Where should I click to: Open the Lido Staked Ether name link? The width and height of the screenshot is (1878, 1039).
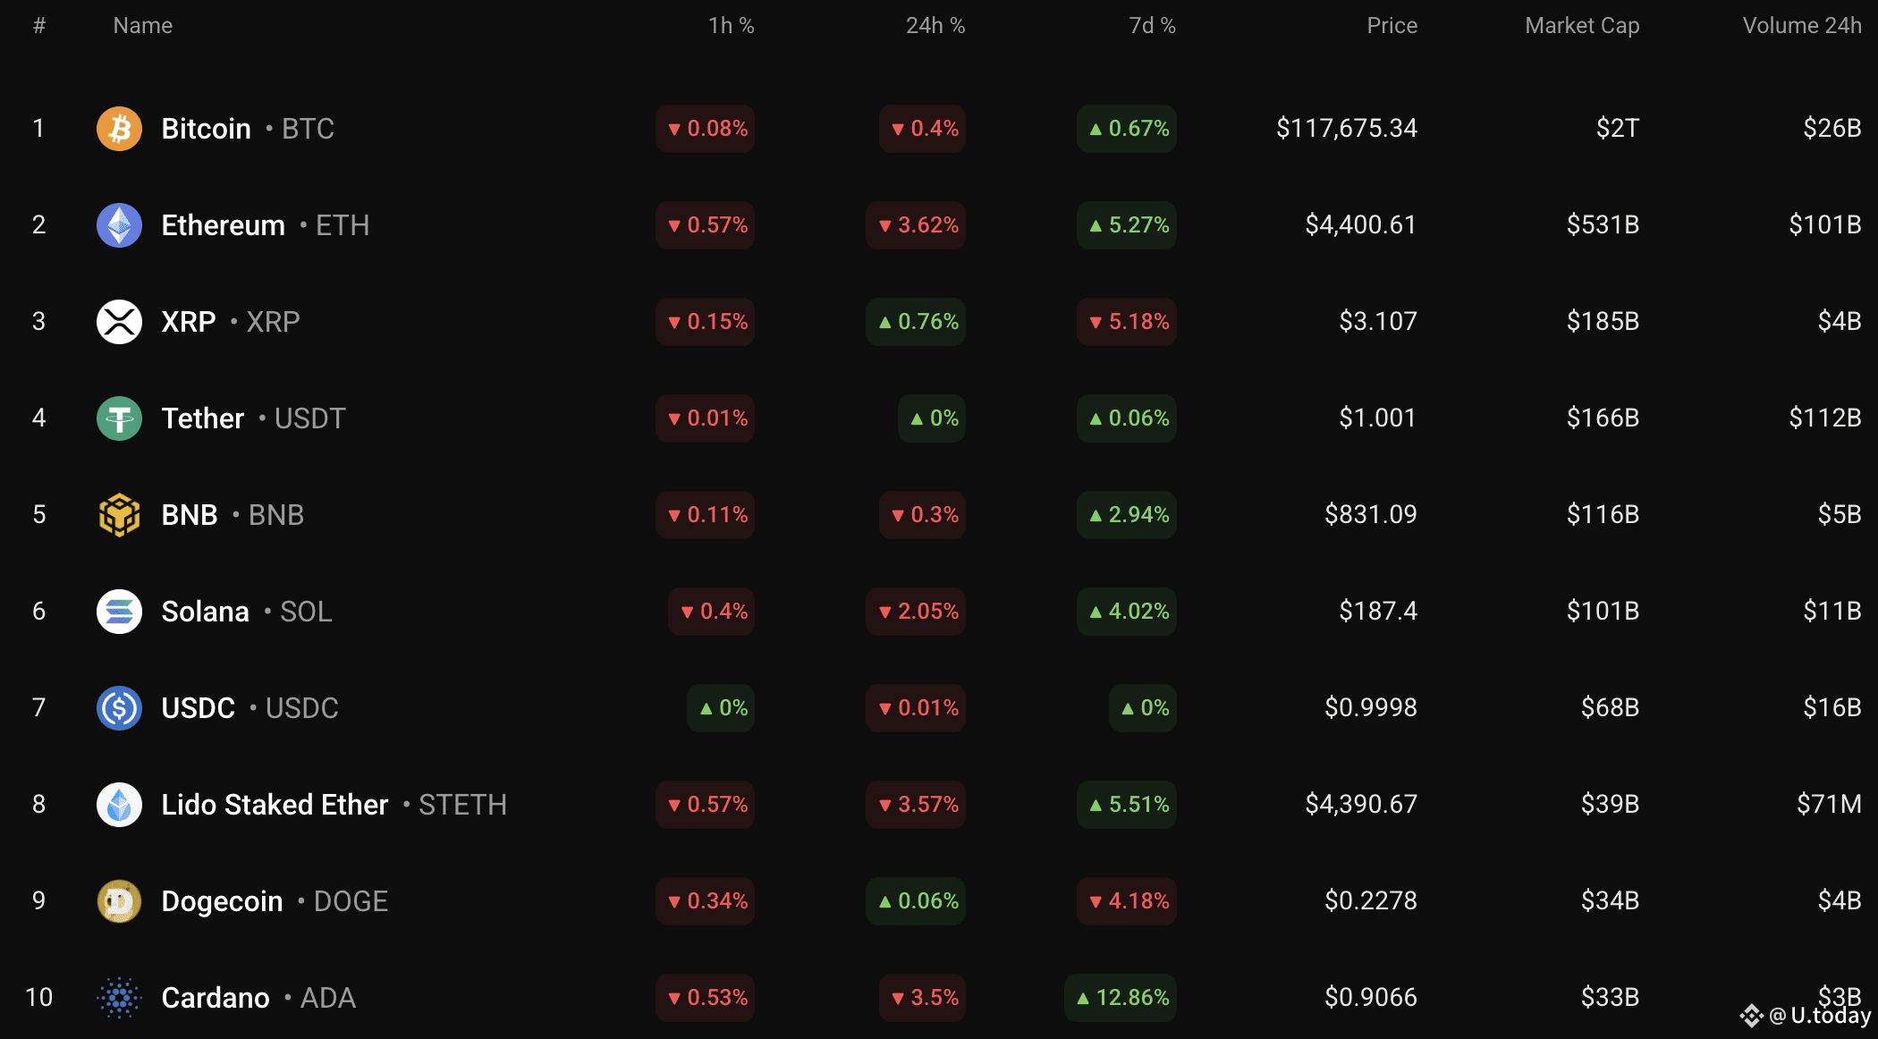[x=275, y=805]
